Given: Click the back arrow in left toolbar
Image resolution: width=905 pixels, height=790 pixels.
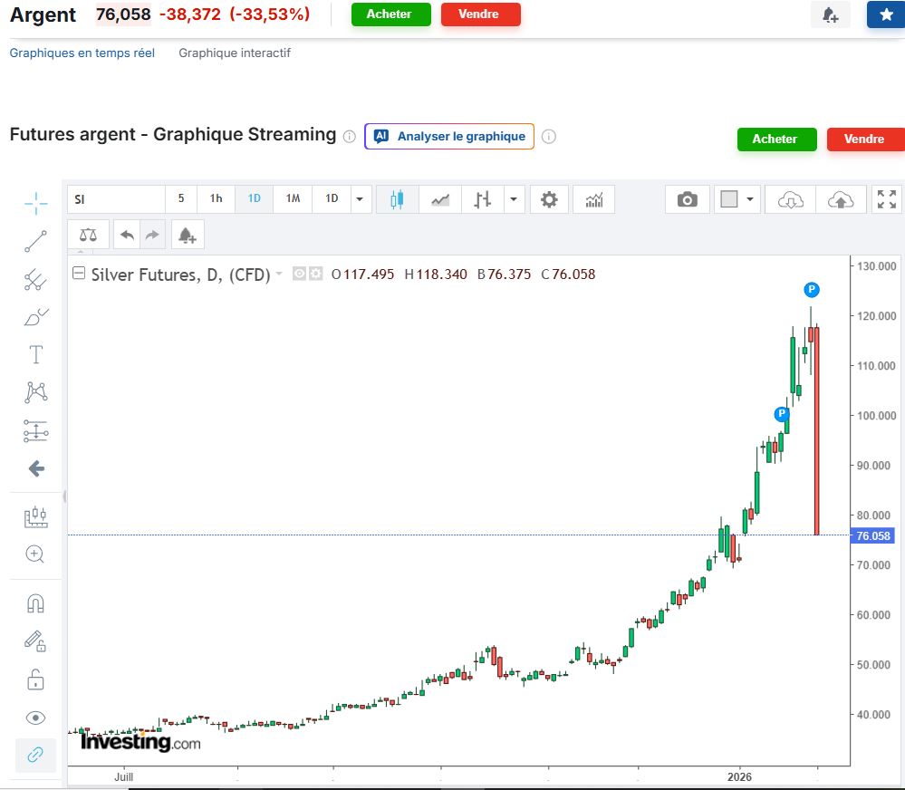Looking at the screenshot, I should tap(36, 468).
